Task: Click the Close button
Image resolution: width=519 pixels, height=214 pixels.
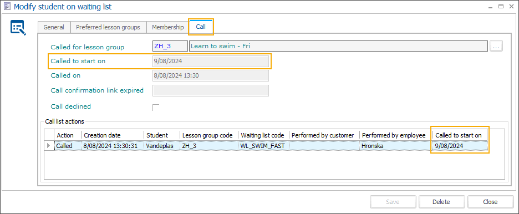Action: pyautogui.click(x=490, y=202)
